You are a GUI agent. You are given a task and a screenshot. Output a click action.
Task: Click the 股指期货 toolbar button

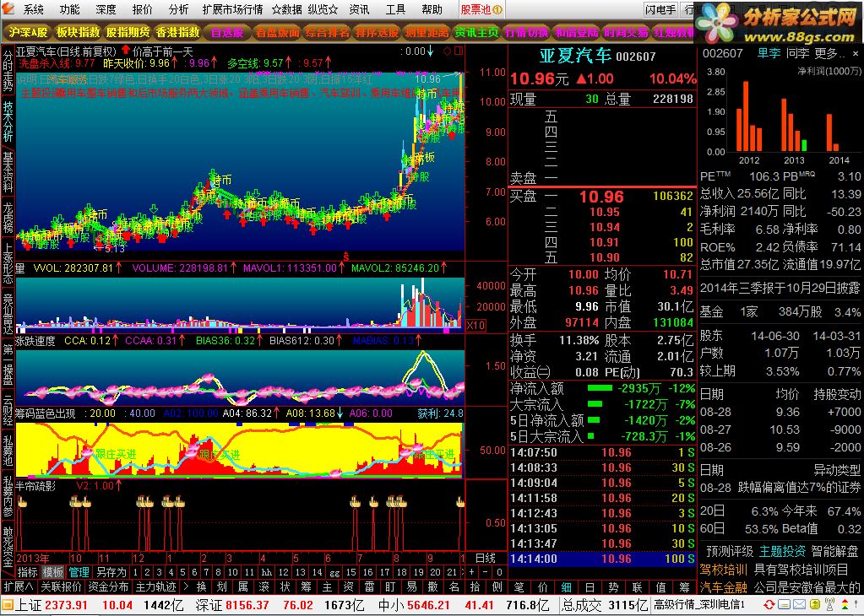click(x=128, y=32)
